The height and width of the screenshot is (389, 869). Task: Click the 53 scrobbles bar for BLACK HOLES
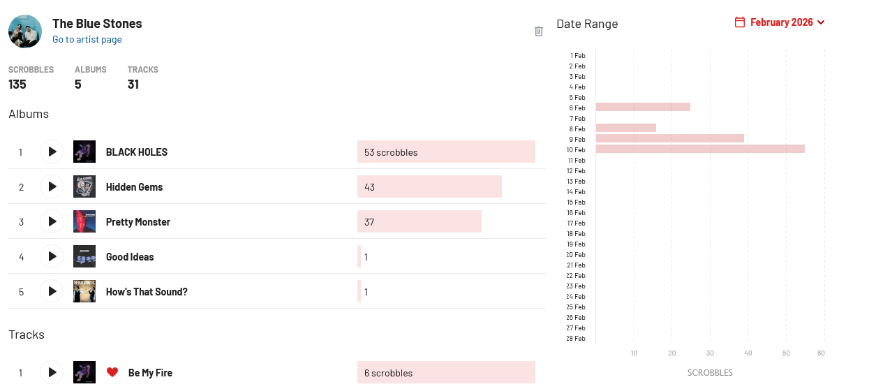click(446, 152)
